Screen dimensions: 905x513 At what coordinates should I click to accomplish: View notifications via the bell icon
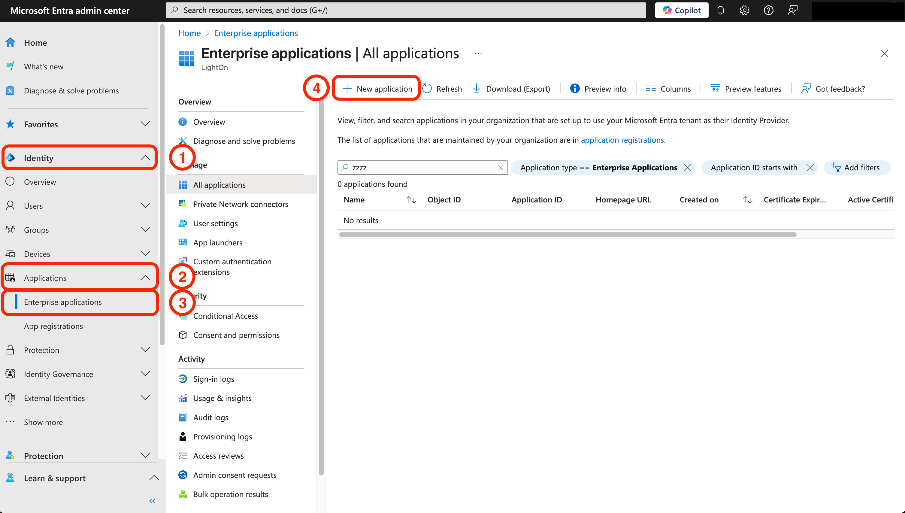tap(720, 10)
